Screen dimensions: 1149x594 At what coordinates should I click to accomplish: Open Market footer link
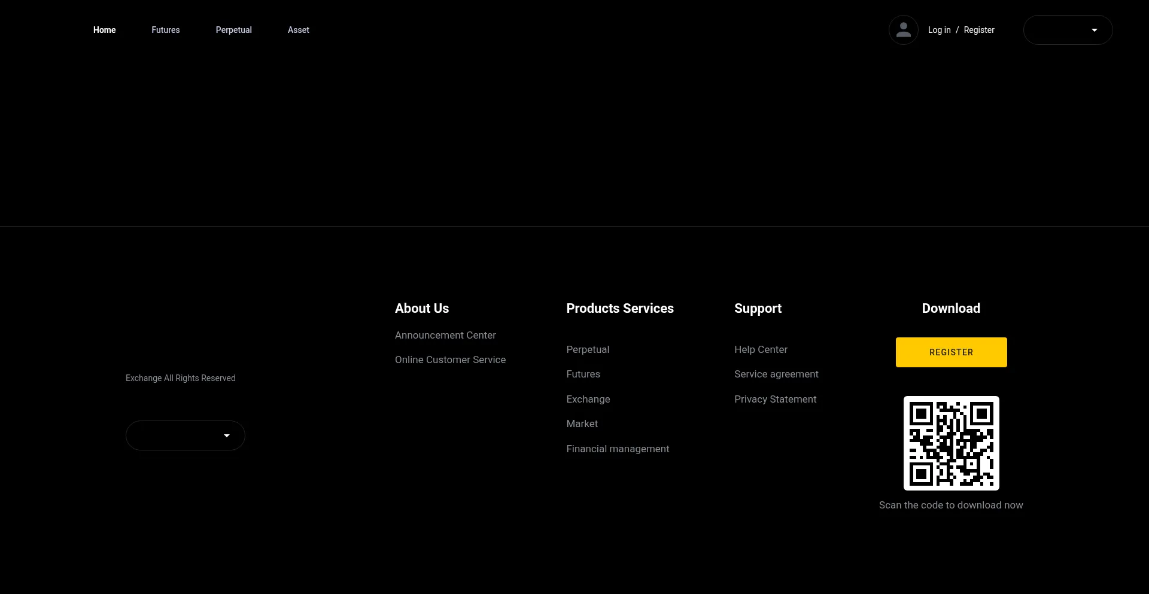(x=582, y=424)
